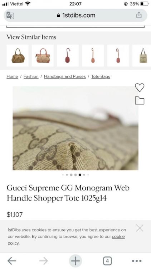
Task: Go to Handbags and Purses category
Action: click(x=65, y=76)
